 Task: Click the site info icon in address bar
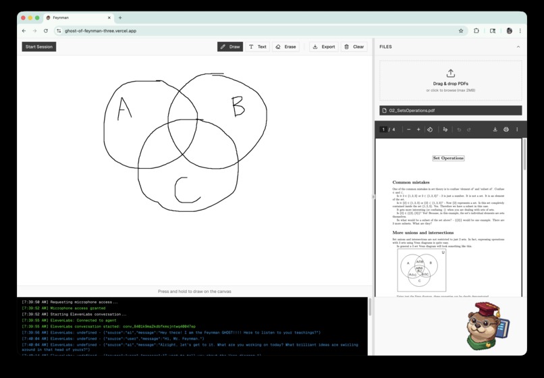(x=59, y=31)
